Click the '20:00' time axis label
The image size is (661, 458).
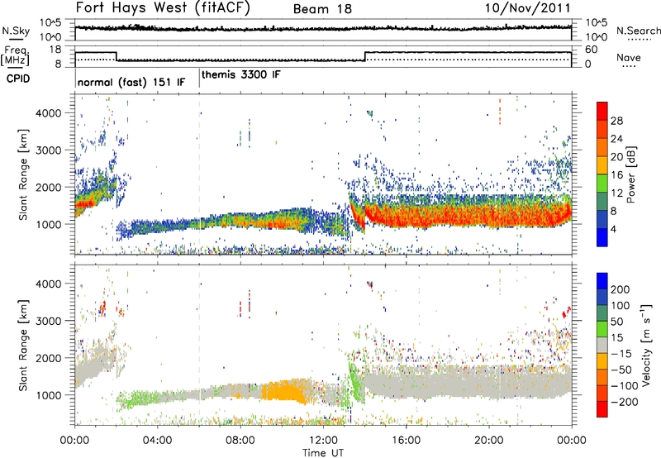click(x=489, y=441)
